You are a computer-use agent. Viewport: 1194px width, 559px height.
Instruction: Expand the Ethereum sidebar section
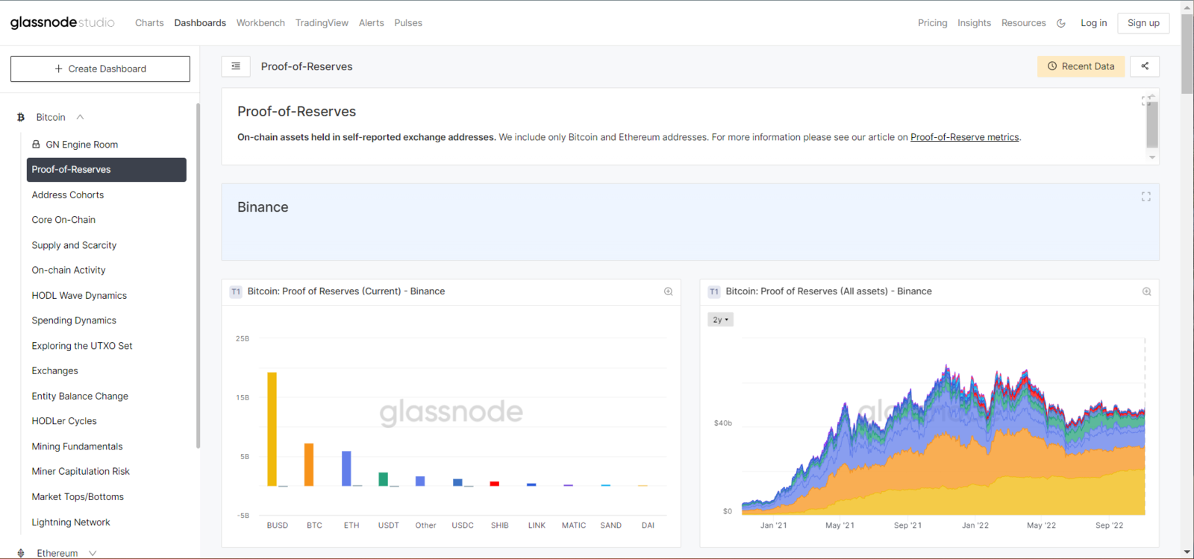[x=93, y=553]
